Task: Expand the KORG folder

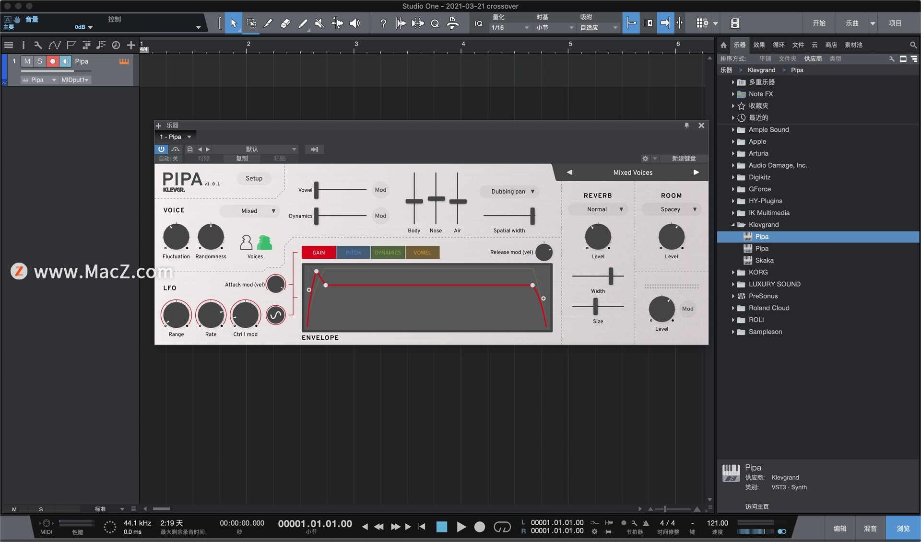Action: (733, 272)
